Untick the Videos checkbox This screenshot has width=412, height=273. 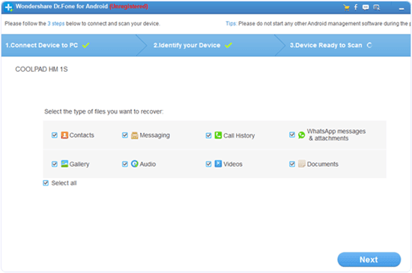pos(208,164)
